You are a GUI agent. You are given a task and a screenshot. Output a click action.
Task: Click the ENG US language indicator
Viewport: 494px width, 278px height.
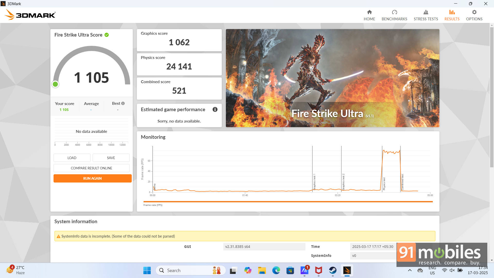pyautogui.click(x=432, y=270)
